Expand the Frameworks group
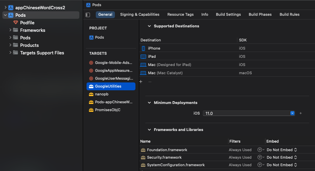This screenshot has width=315, height=171. coord(10,30)
